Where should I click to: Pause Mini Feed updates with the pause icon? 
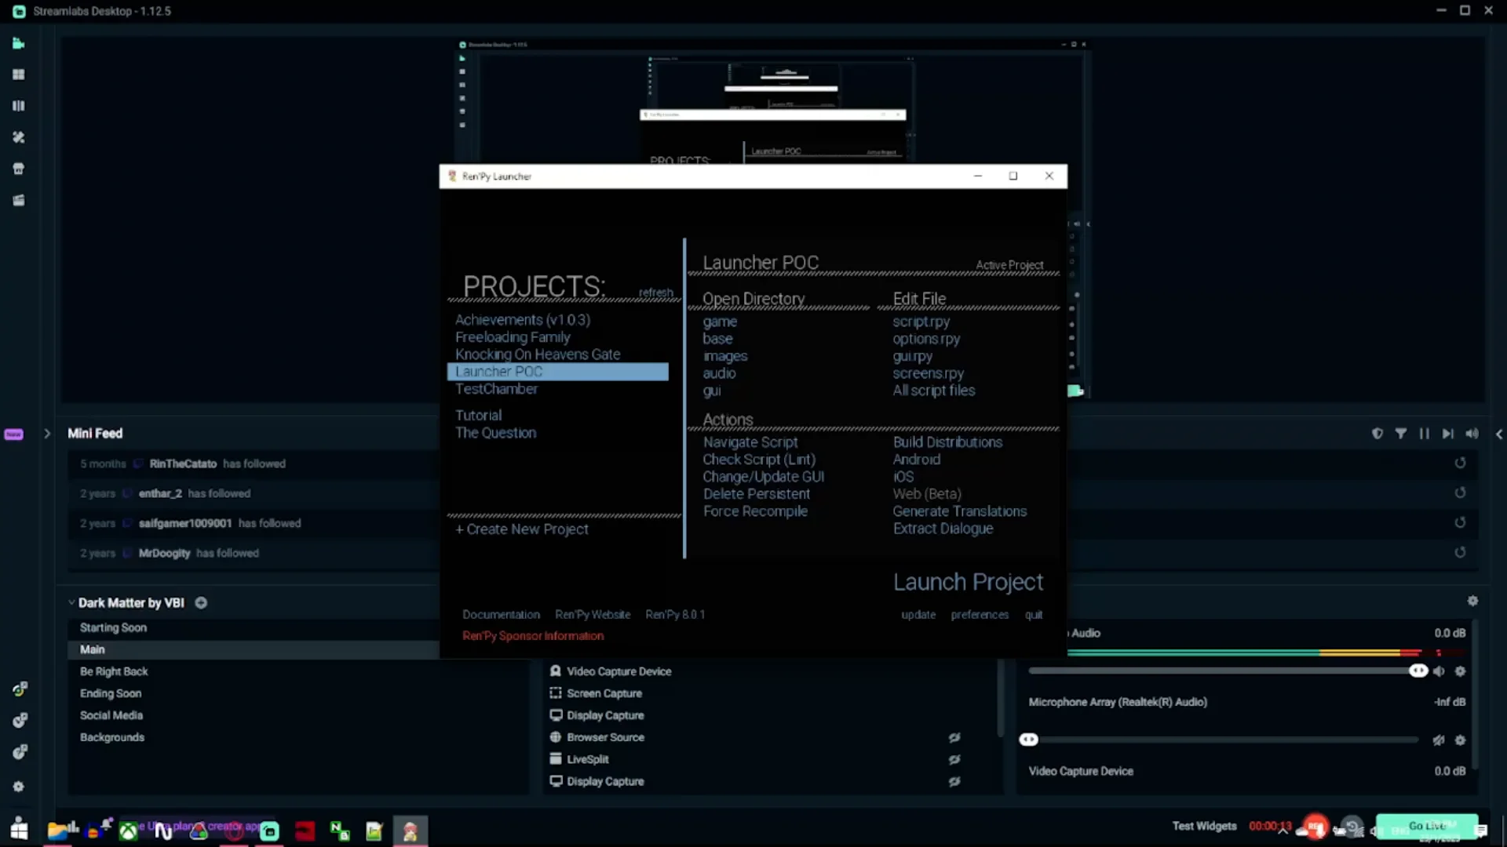click(1424, 433)
